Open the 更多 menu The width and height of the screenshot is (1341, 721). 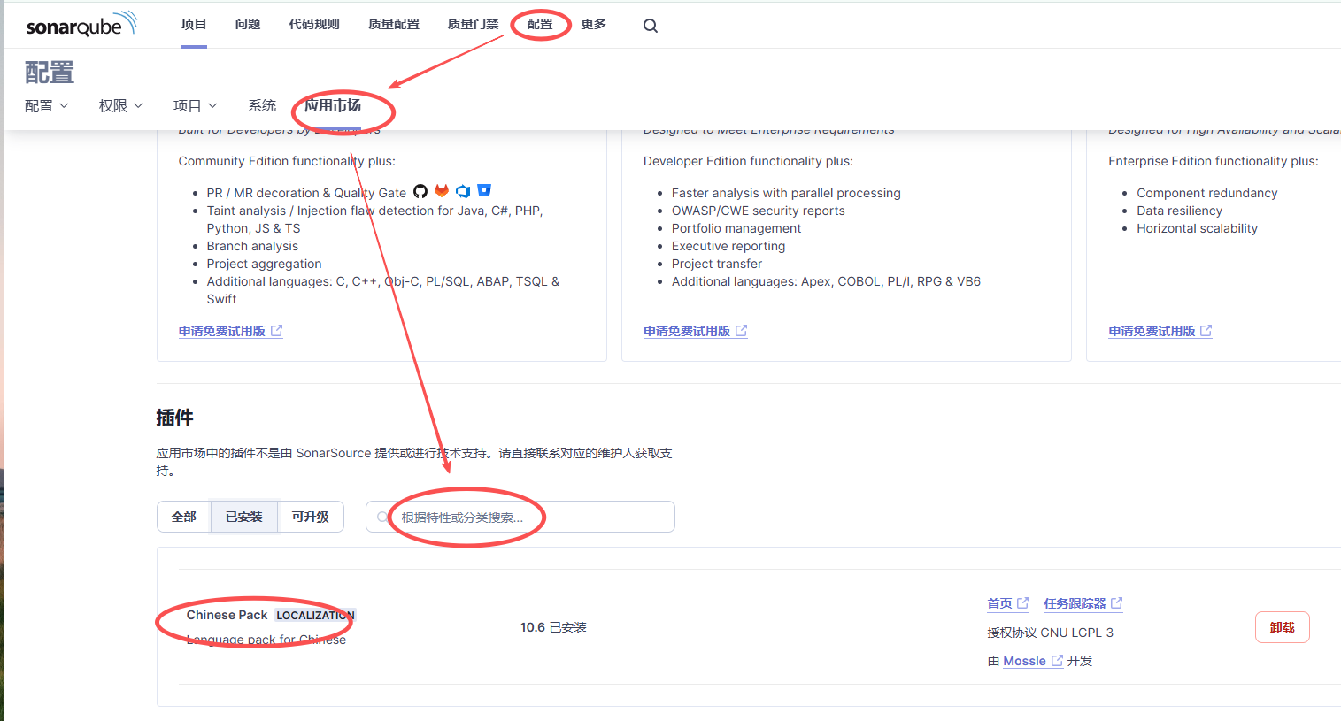tap(594, 24)
